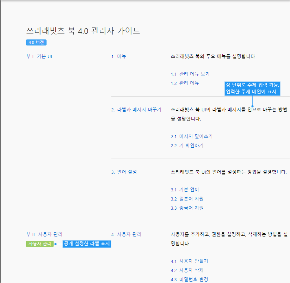Open section 1.2 관리 메뉴

click(x=185, y=83)
